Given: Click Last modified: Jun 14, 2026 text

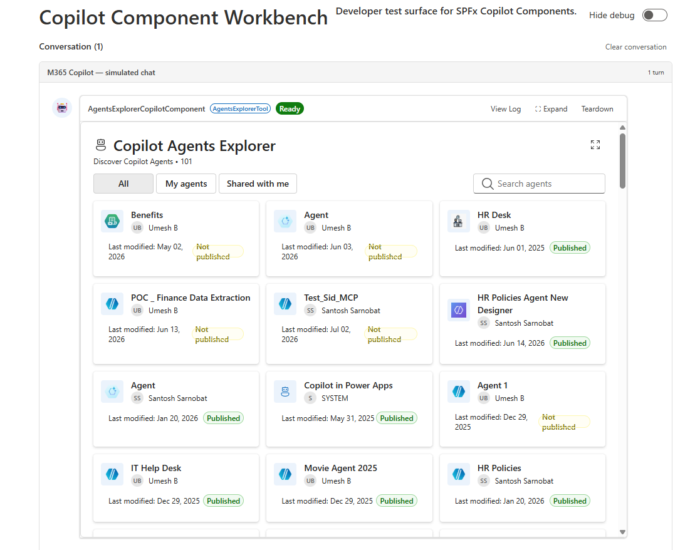Looking at the screenshot, I should coord(499,343).
